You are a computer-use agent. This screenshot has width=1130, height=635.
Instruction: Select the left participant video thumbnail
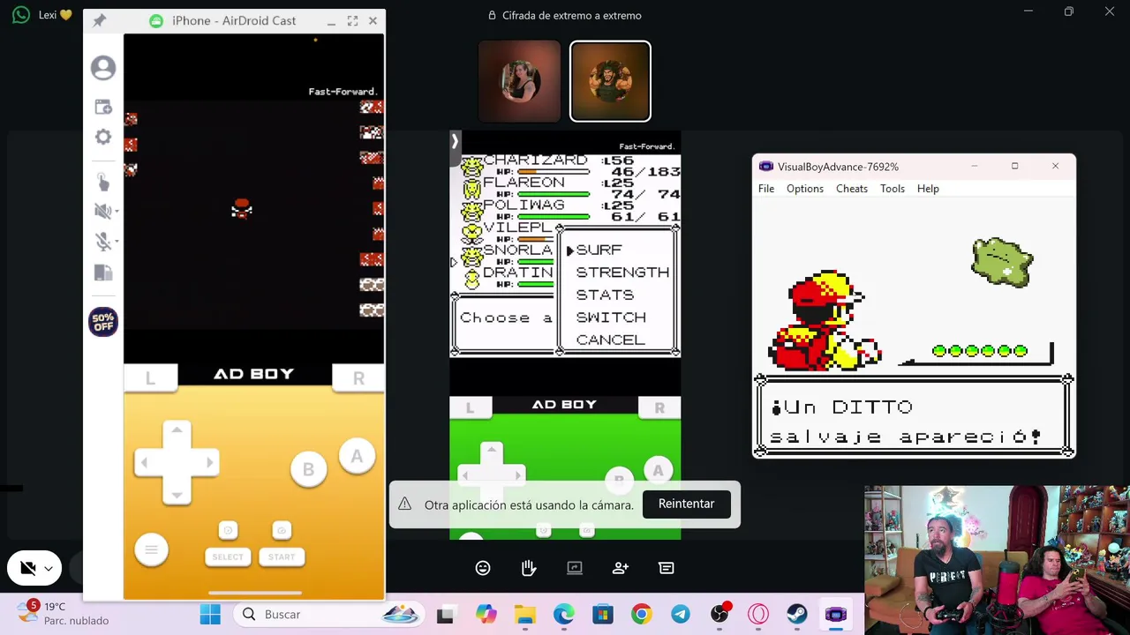coord(519,81)
